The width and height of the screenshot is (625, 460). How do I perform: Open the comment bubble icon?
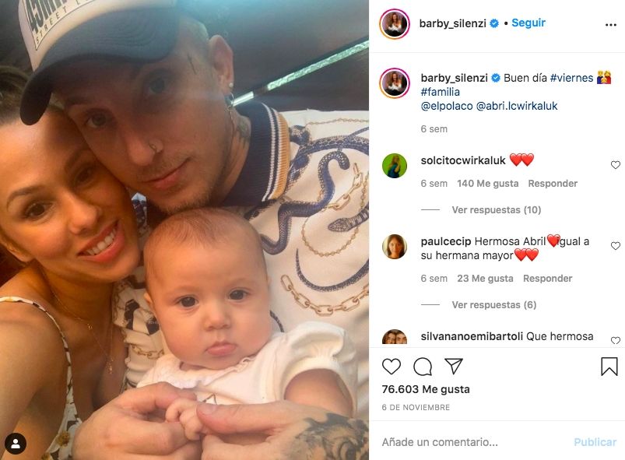(423, 367)
